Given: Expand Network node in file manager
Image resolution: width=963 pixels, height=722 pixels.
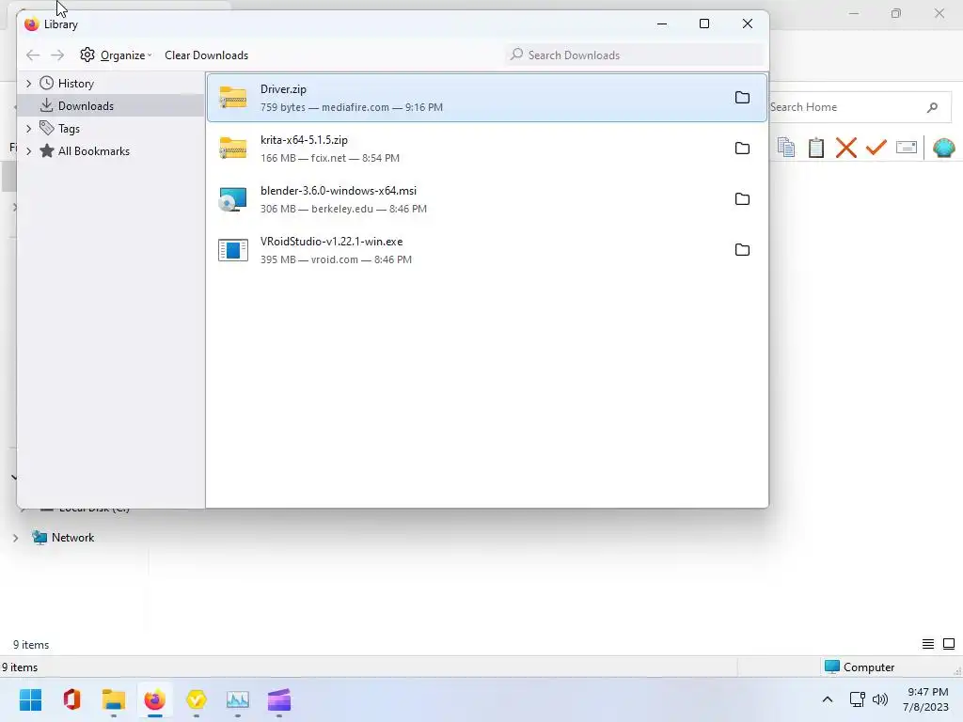Looking at the screenshot, I should (x=15, y=538).
